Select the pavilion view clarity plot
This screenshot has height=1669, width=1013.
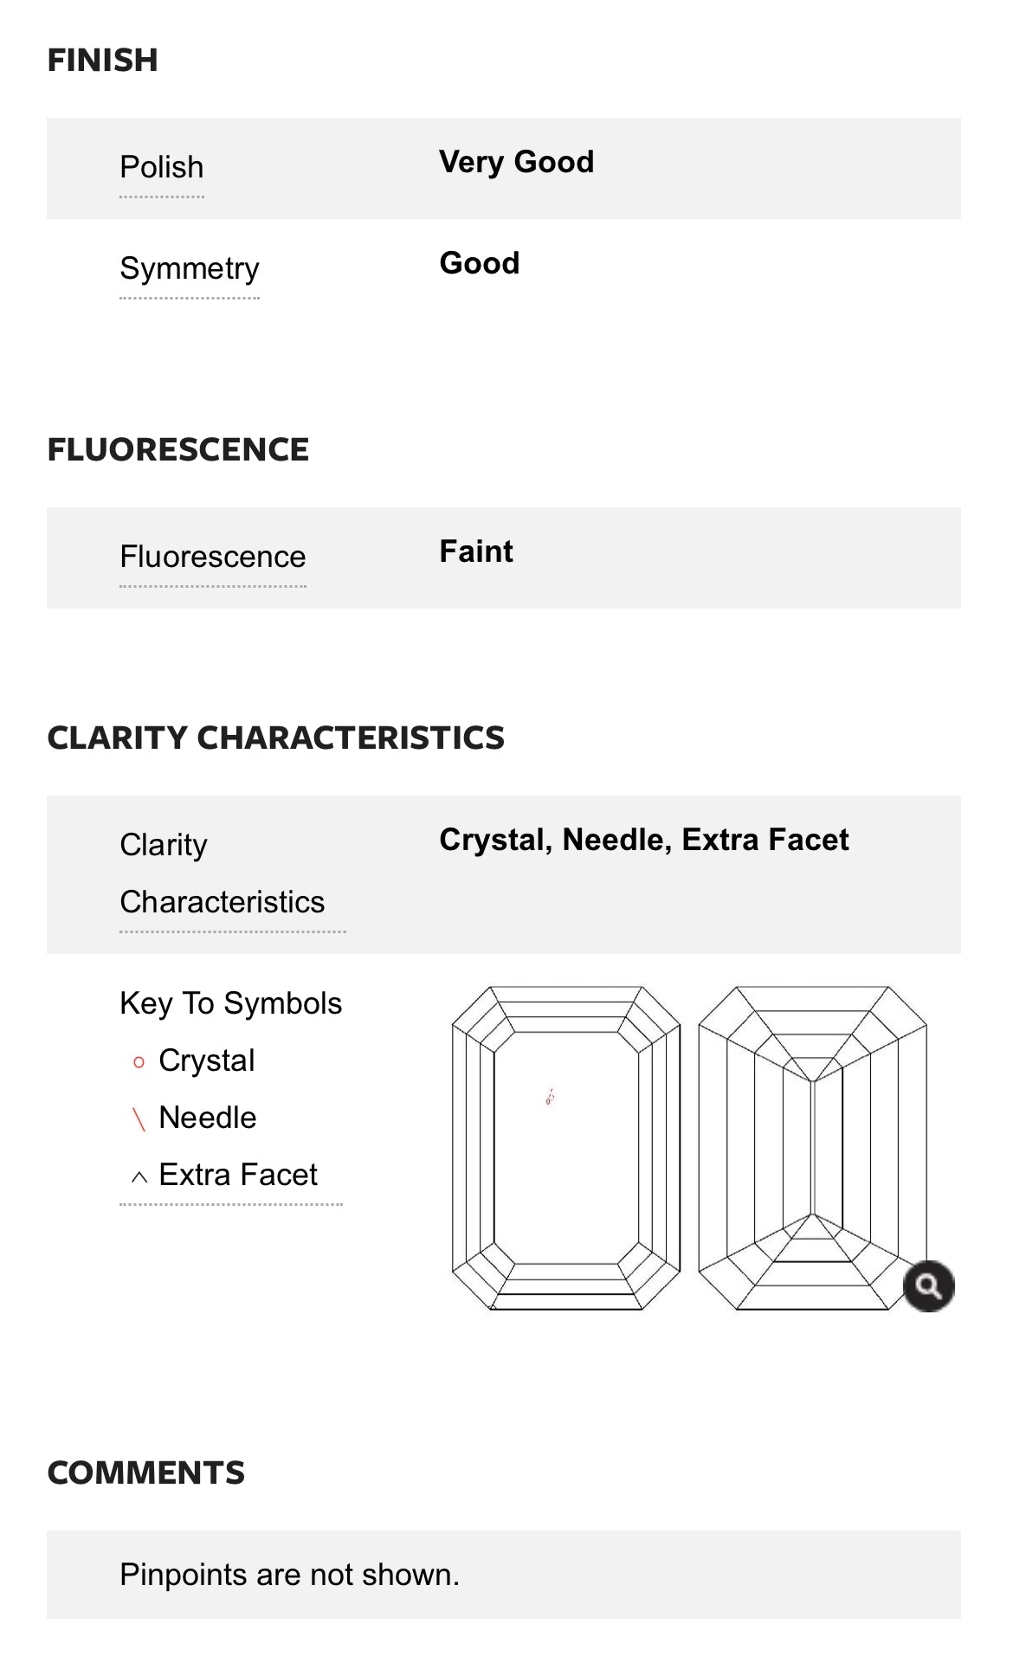812,1147
